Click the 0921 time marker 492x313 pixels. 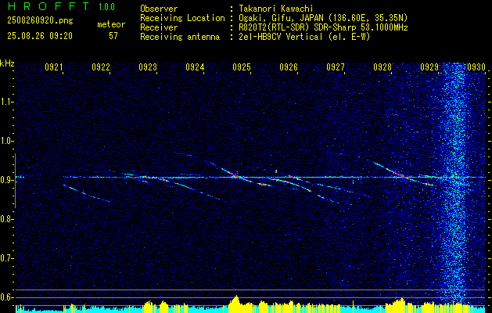pos(54,67)
